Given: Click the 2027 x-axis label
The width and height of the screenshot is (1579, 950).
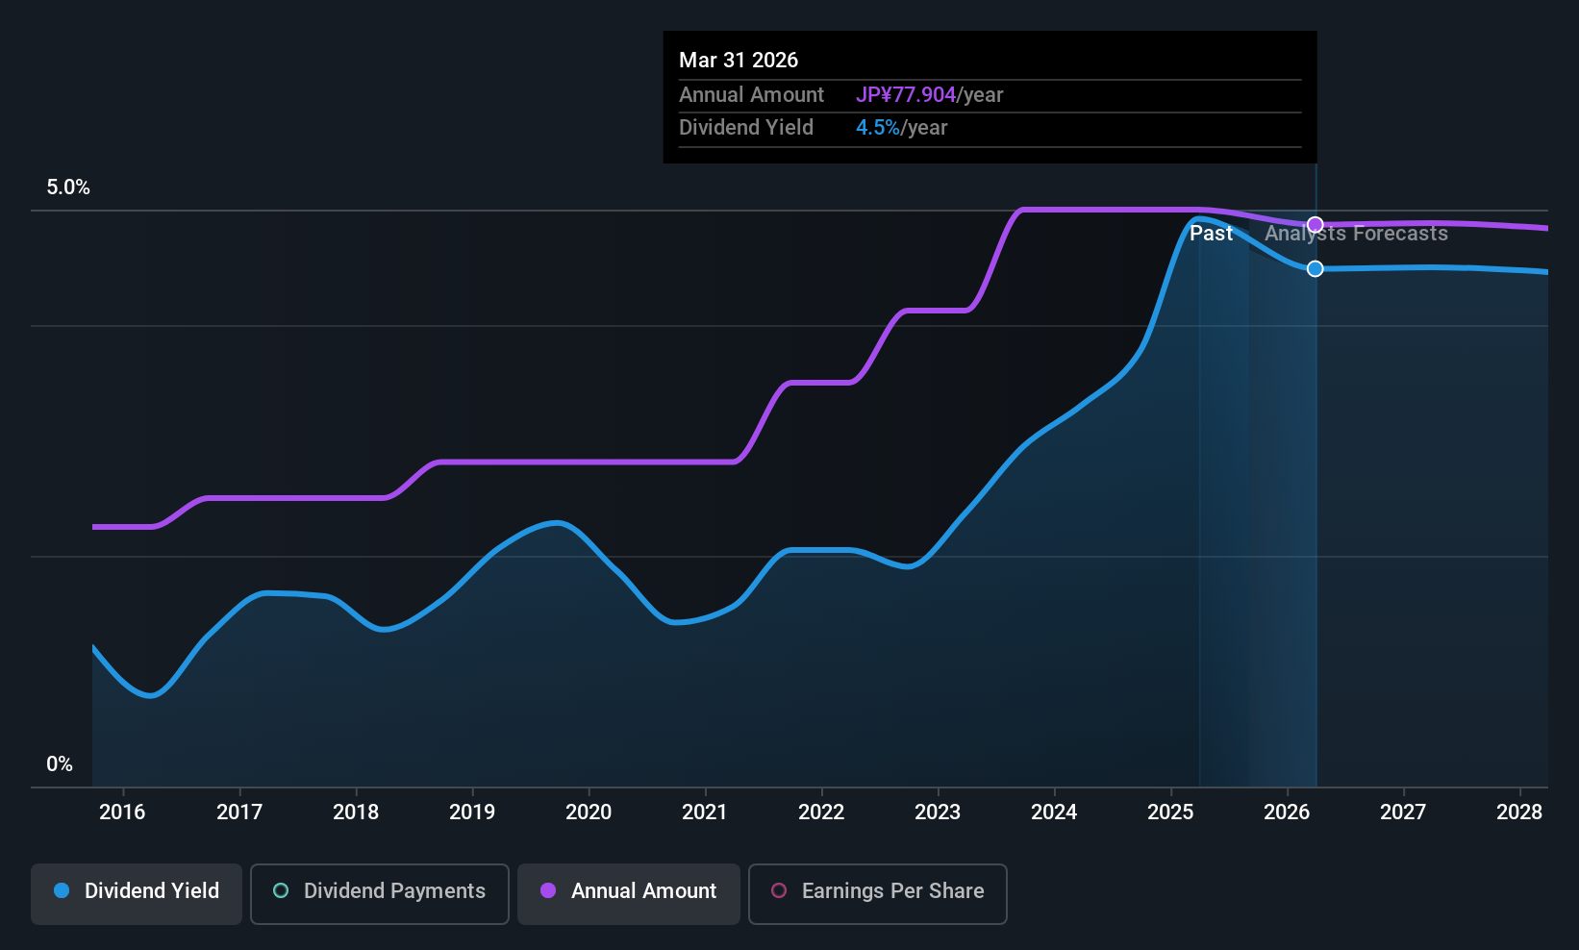Looking at the screenshot, I should coord(1403,812).
